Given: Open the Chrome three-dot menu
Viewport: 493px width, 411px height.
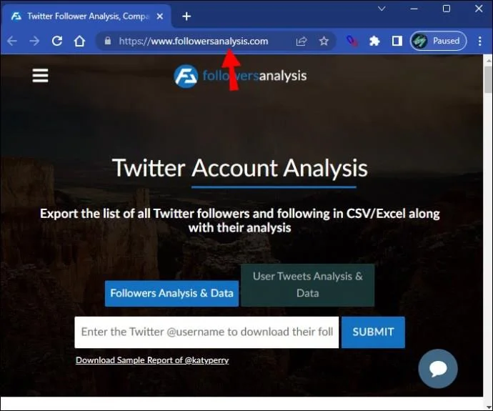Looking at the screenshot, I should tap(480, 41).
